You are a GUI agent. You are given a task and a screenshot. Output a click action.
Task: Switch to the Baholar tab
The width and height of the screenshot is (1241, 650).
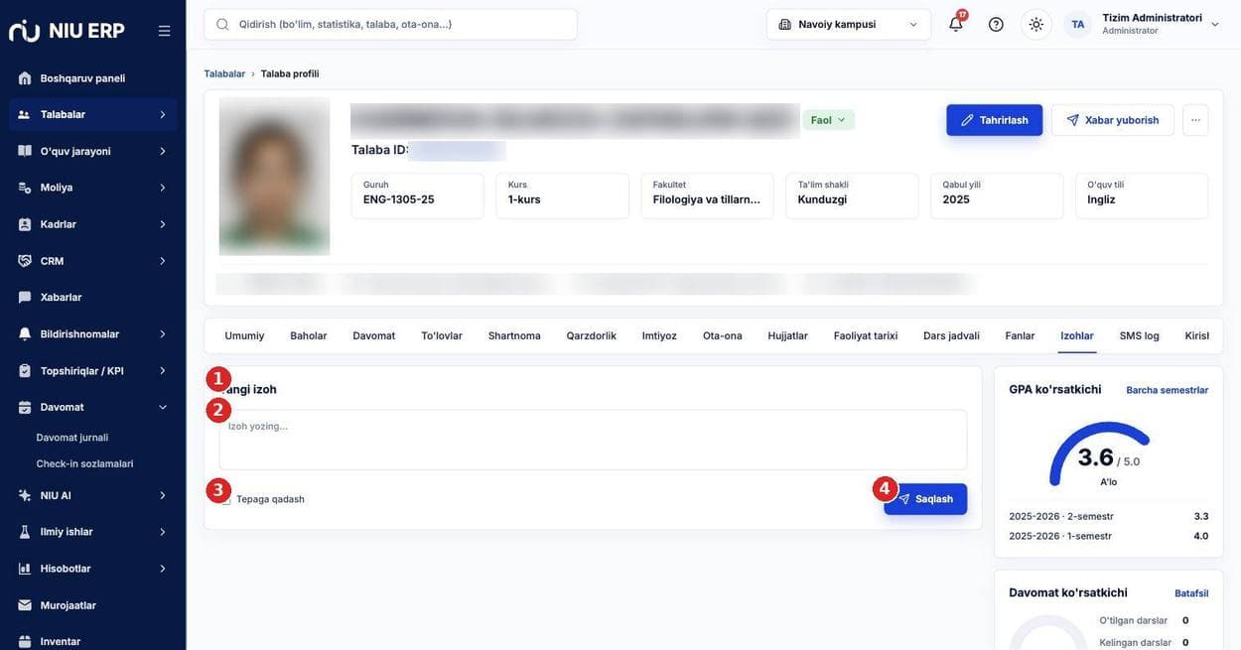tap(309, 335)
